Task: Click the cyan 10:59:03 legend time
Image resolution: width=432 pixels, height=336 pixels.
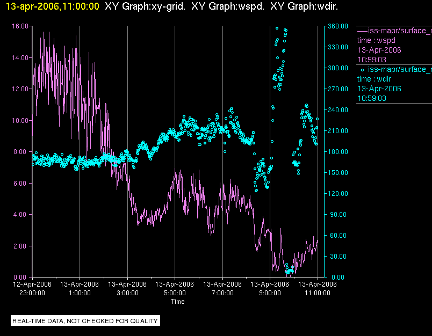Action: point(372,99)
